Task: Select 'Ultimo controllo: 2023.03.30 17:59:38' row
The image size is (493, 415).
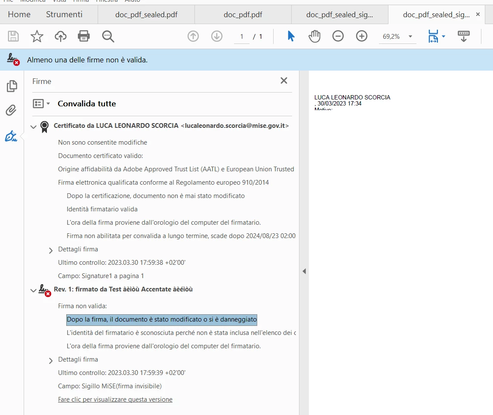Action: pos(122,263)
